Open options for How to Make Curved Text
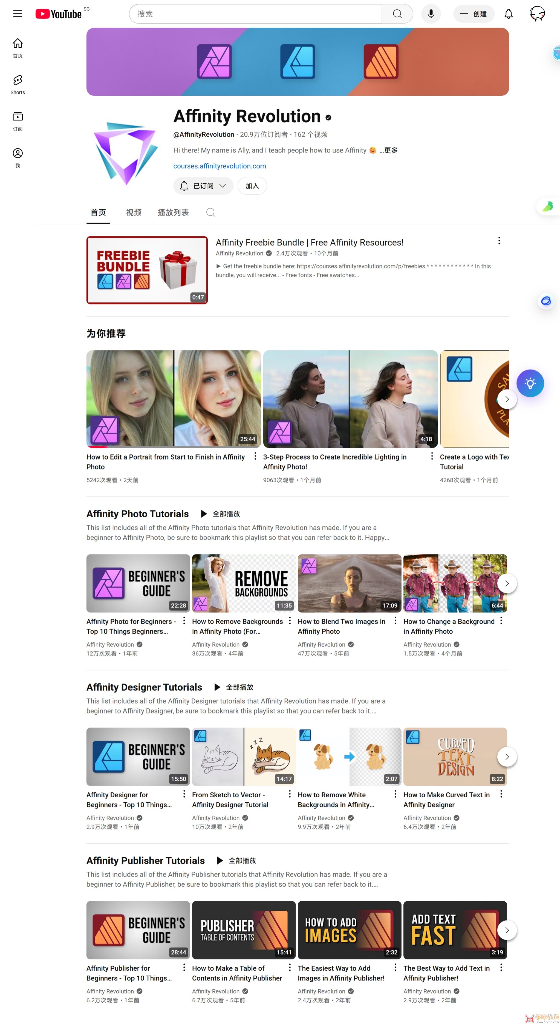This screenshot has width=560, height=1024. (501, 794)
